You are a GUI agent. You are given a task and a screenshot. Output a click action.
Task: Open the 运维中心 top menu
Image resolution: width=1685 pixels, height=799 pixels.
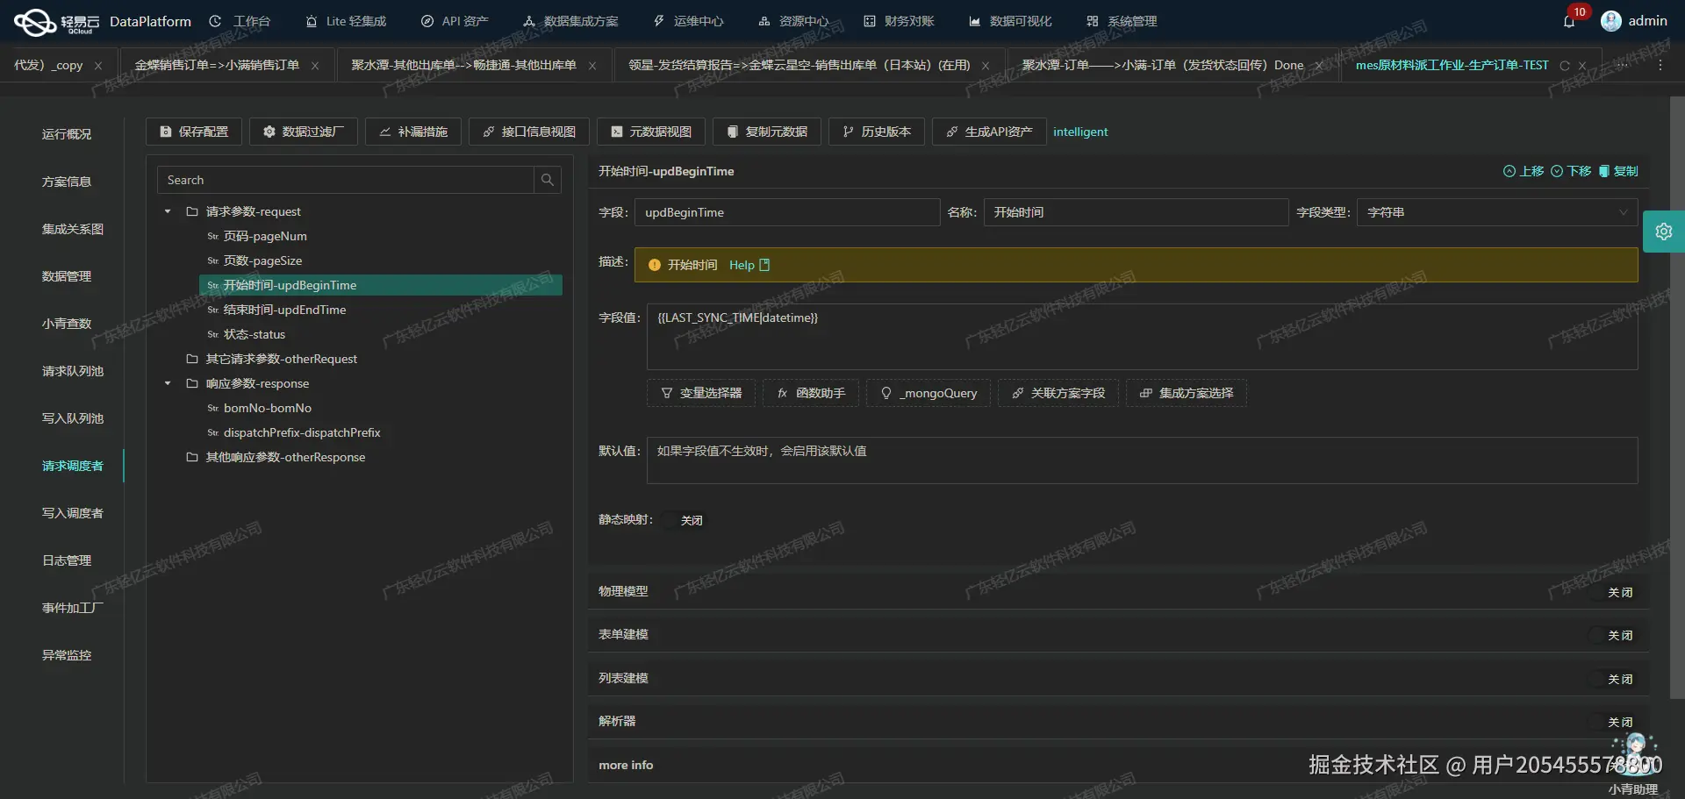(x=689, y=21)
